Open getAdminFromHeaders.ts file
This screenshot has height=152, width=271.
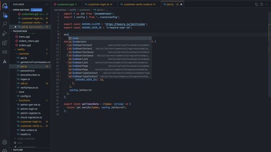[x=30, y=62]
